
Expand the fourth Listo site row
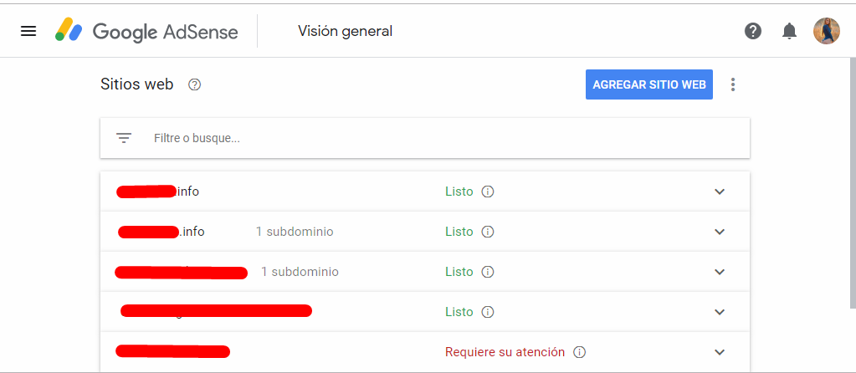(x=720, y=312)
